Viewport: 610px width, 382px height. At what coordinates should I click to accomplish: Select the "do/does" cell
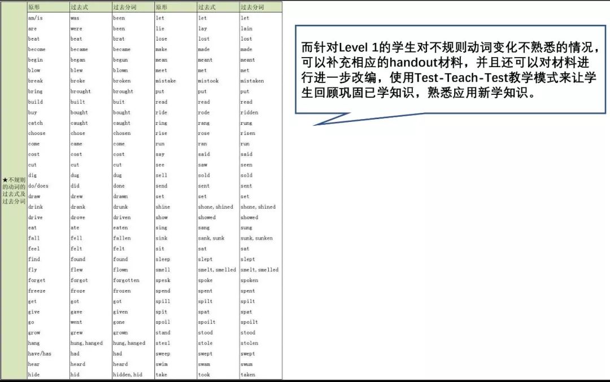[x=38, y=186]
